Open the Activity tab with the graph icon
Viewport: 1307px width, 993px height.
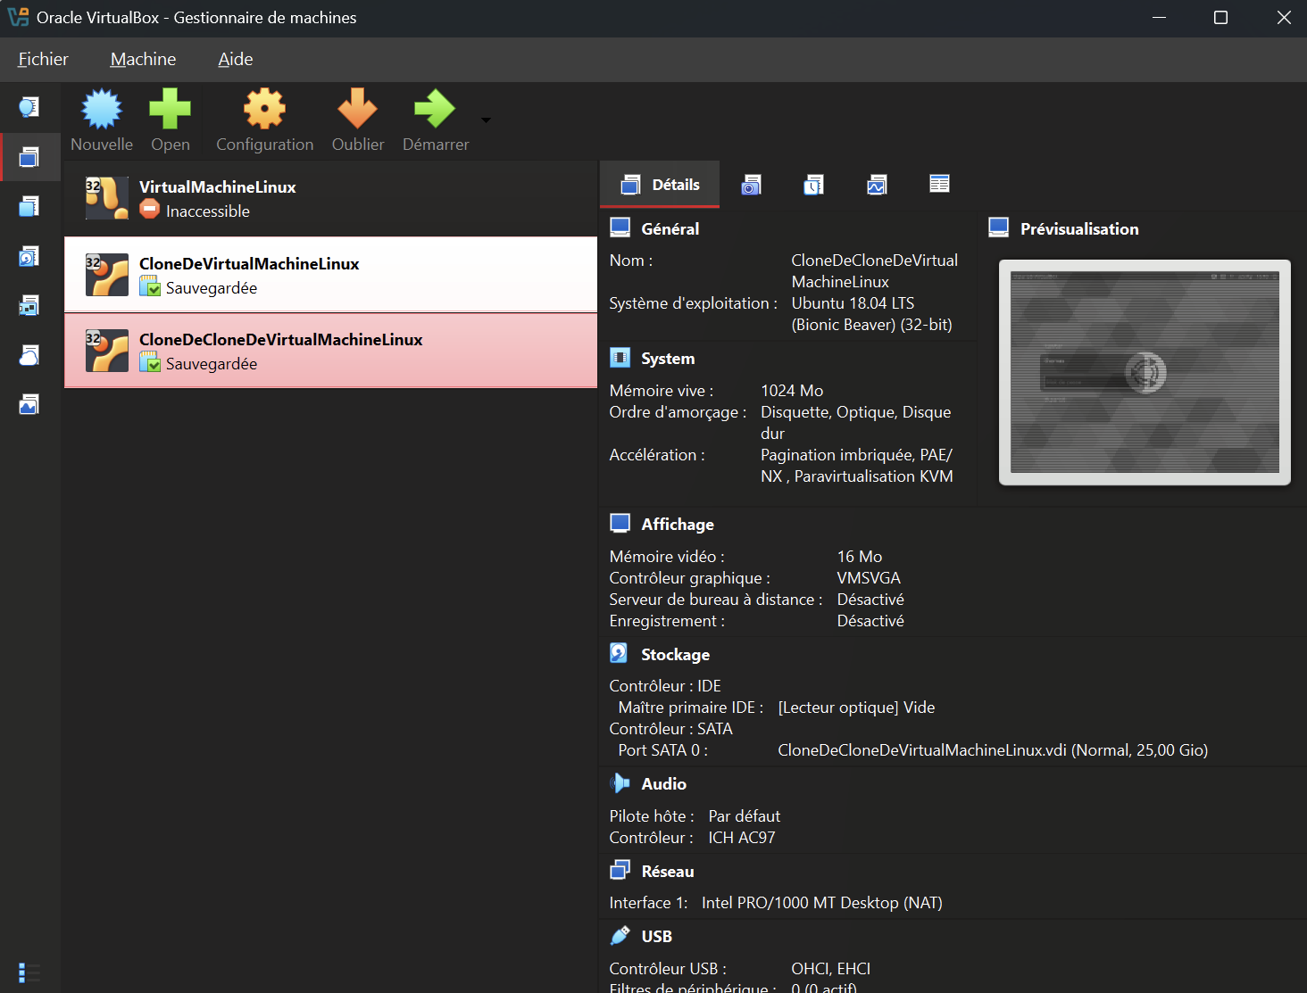point(877,185)
